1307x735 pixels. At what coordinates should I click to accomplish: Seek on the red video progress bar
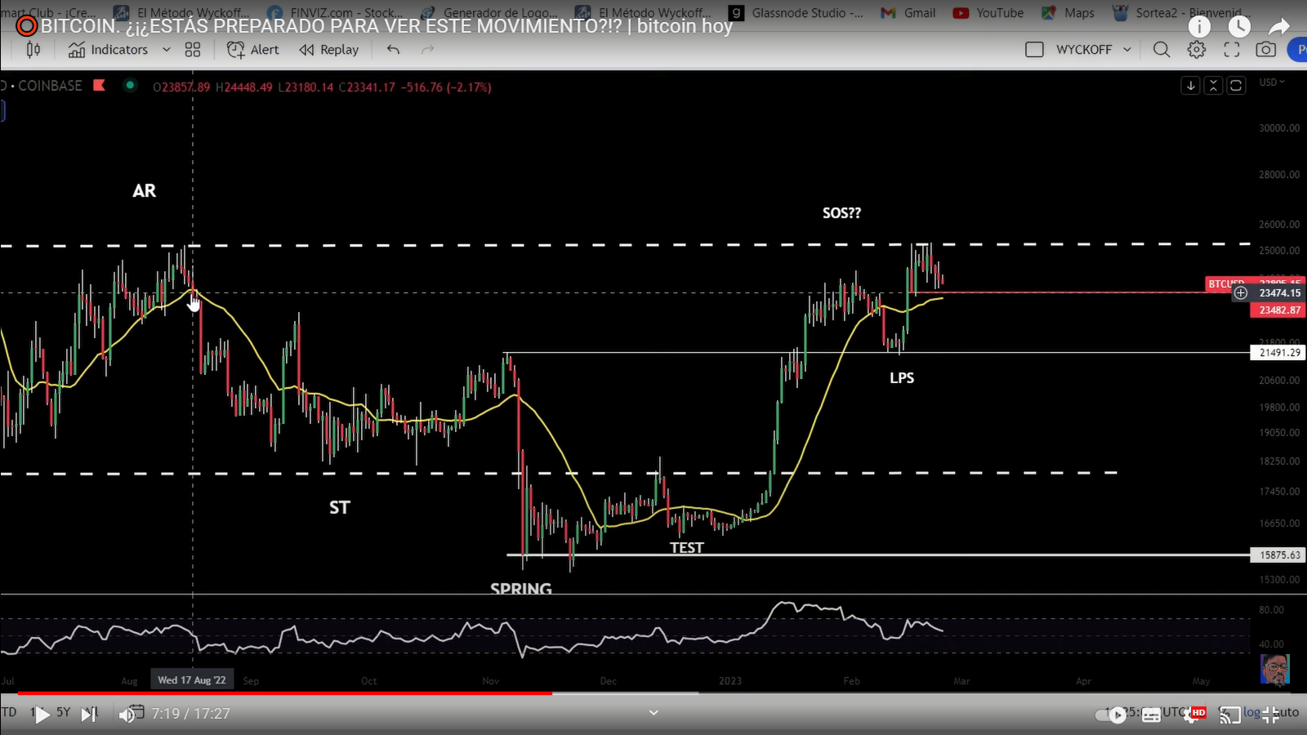285,693
